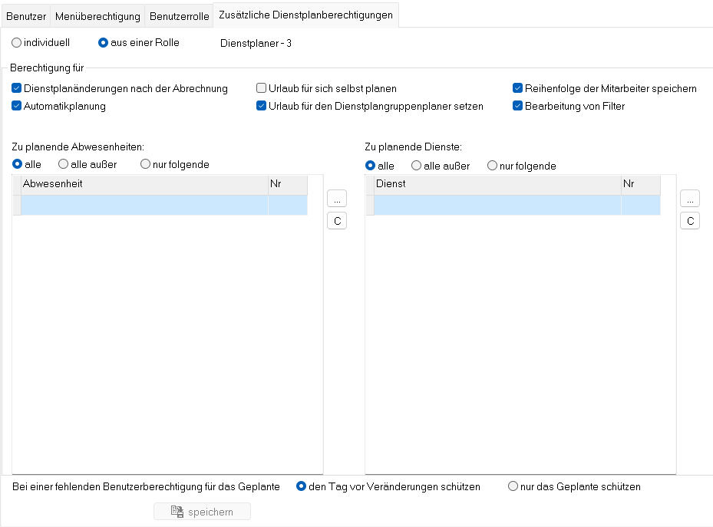Viewport: 713px width, 527px height.
Task: Enable 'Urlaub für sich selbst planen'
Action: tap(262, 89)
